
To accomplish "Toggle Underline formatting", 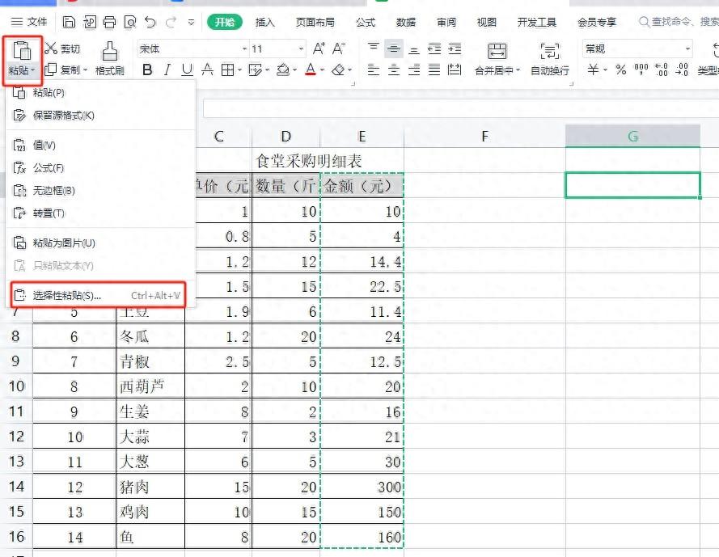I will 187,70.
